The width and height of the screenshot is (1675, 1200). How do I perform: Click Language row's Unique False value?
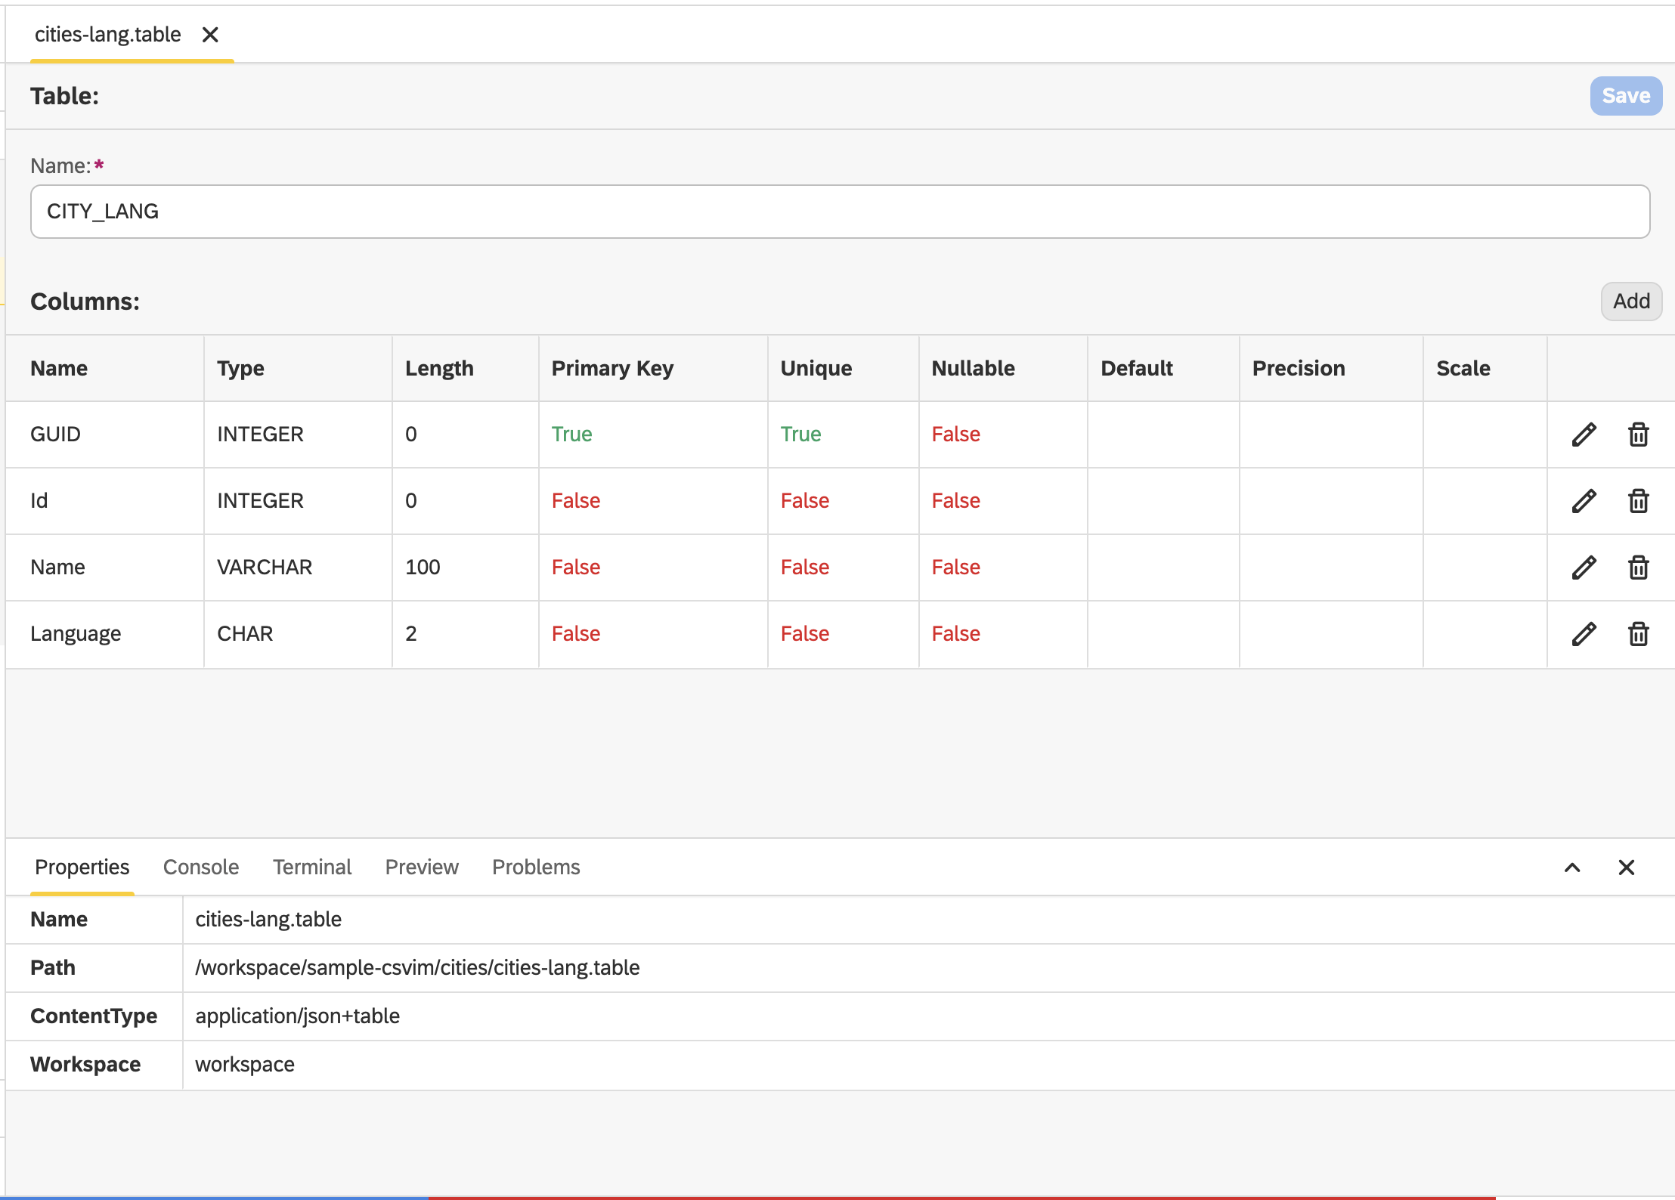pos(804,634)
